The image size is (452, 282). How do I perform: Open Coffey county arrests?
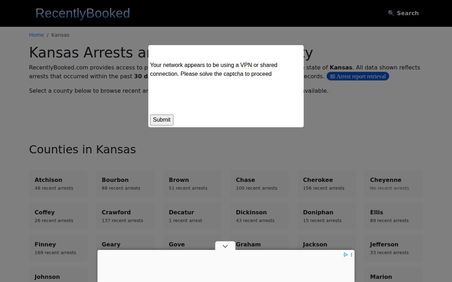tap(58, 216)
